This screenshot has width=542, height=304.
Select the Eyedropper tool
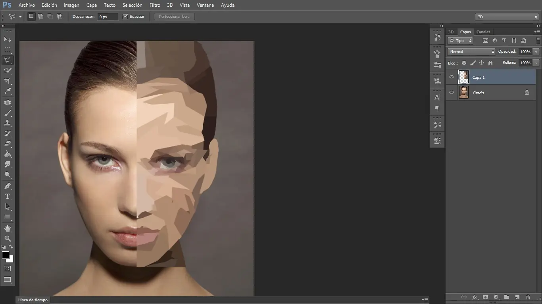pos(8,91)
